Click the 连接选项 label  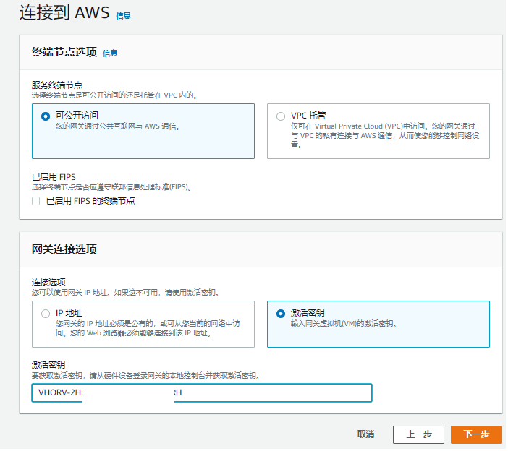[x=48, y=283]
